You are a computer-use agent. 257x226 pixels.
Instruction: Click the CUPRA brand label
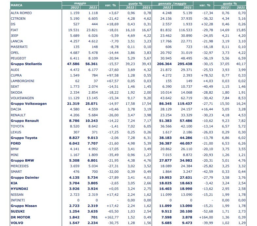click(x=16, y=75)
